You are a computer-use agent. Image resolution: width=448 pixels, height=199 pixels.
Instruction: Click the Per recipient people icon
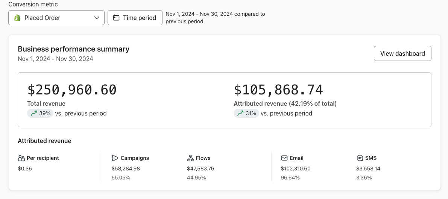[x=21, y=158]
